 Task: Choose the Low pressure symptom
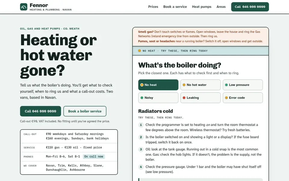coord(243,85)
